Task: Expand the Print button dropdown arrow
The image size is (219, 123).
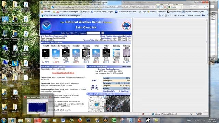Action: click(x=178, y=15)
